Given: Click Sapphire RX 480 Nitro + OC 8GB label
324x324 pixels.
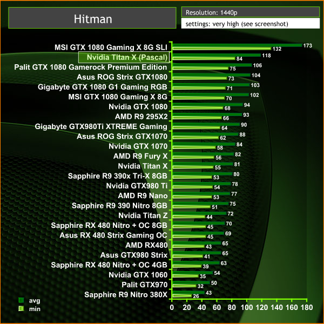Looking at the screenshot, I should [109, 225].
